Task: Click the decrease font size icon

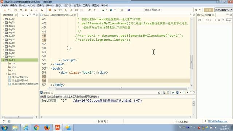Action: (x=95, y=10)
